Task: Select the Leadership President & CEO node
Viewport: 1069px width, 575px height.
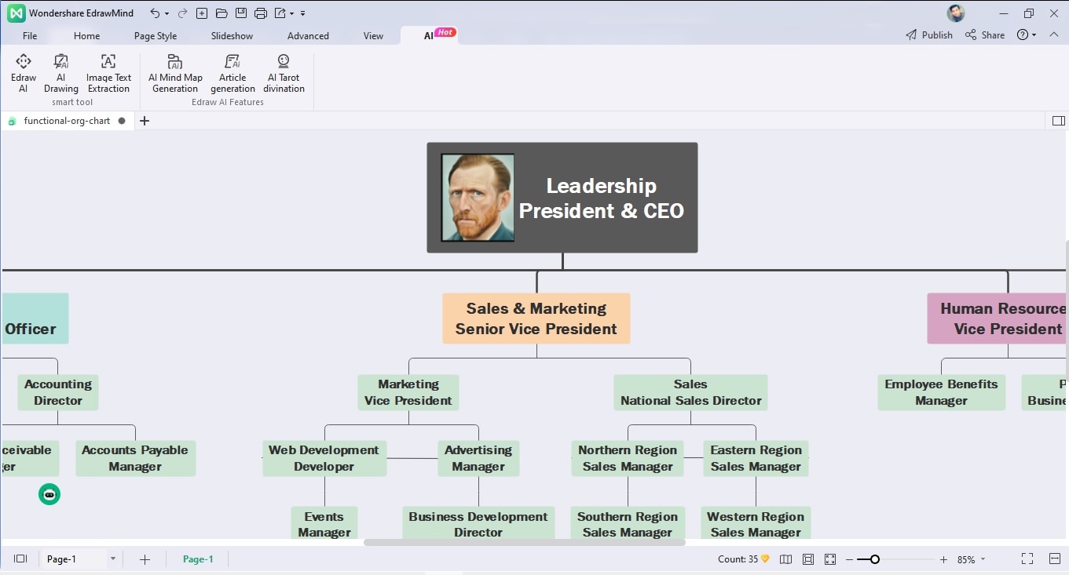Action: click(562, 198)
